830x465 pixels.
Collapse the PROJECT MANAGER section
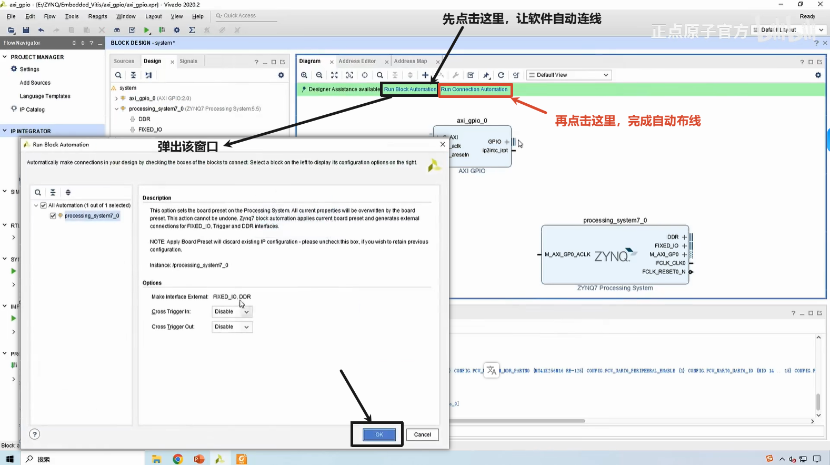tap(5, 57)
